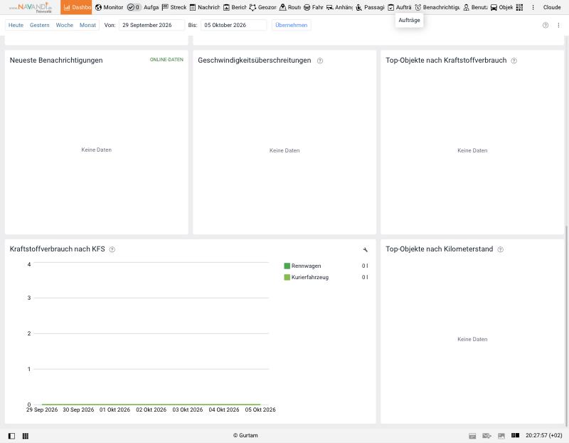Click the Gurtam copyright link
This screenshot has height=443, width=569.
245,435
